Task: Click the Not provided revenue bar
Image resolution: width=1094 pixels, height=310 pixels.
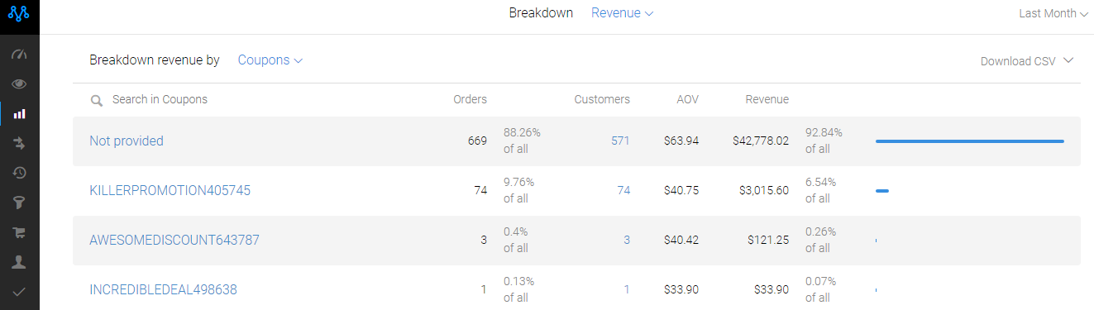Action: click(x=969, y=141)
